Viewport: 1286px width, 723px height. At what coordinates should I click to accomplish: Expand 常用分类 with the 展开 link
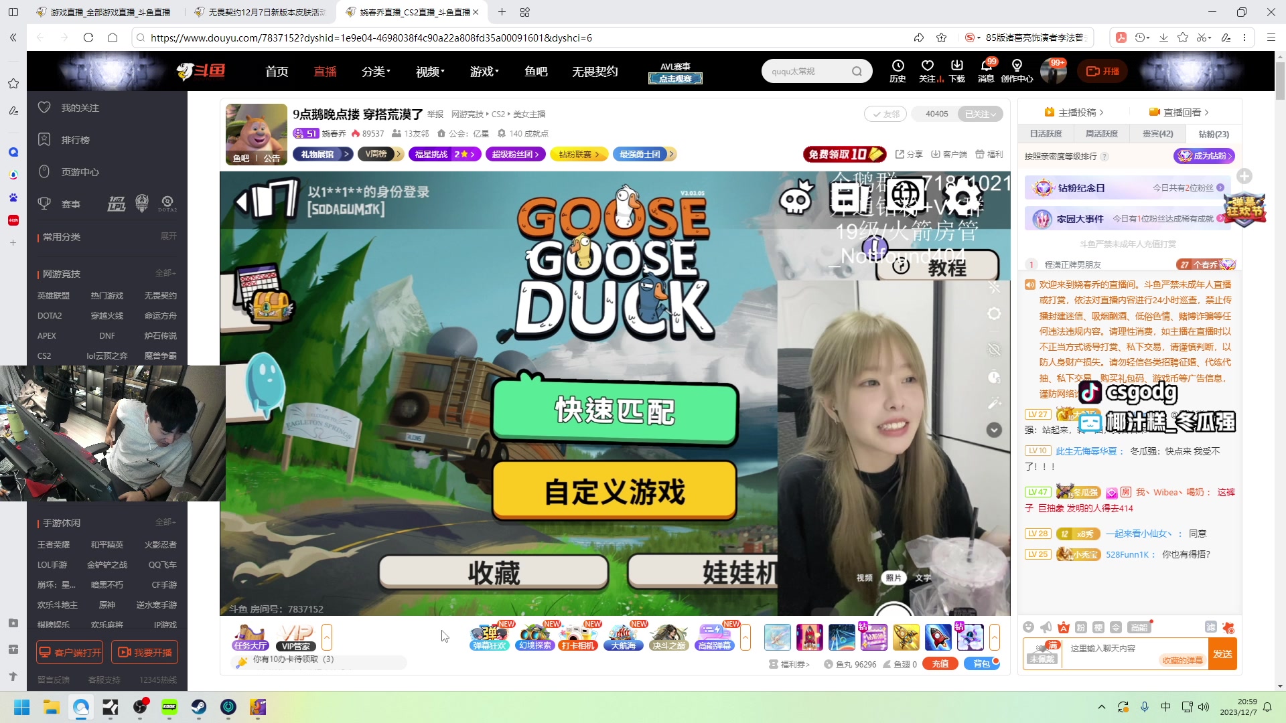(169, 236)
